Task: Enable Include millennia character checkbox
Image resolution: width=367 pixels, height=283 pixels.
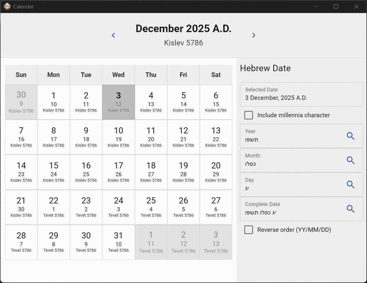Action: click(x=249, y=115)
